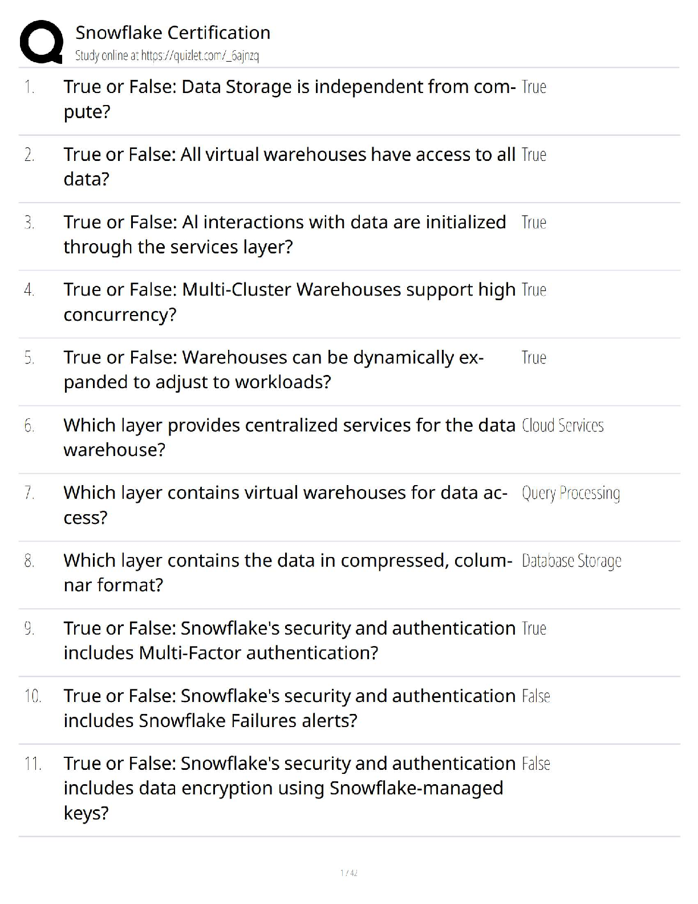Viewport: 698px width, 904px height.
Task: Select question 7 about virtual warehouses layer
Action: tap(285, 505)
